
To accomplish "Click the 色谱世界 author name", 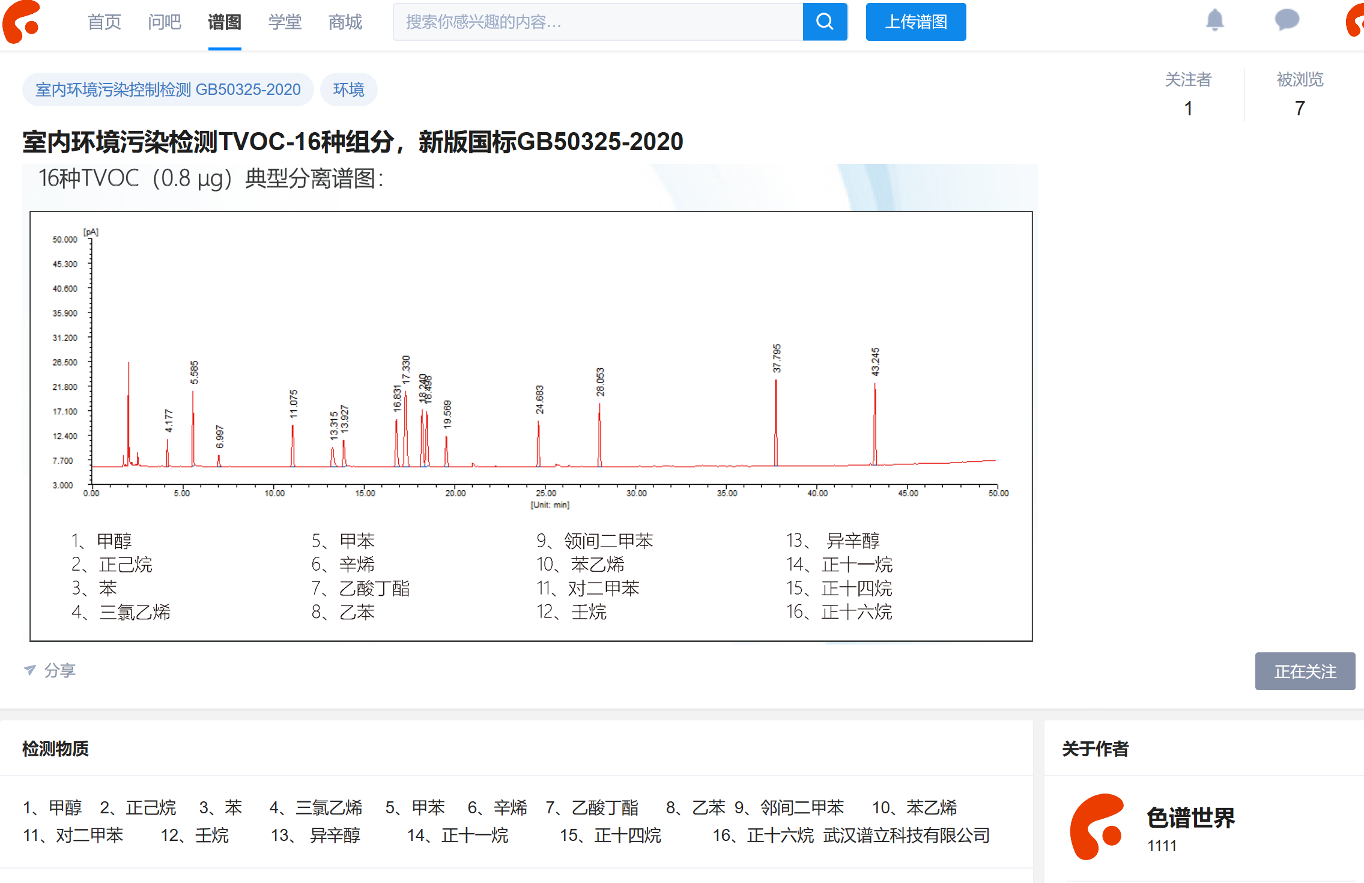I will pos(1190,818).
